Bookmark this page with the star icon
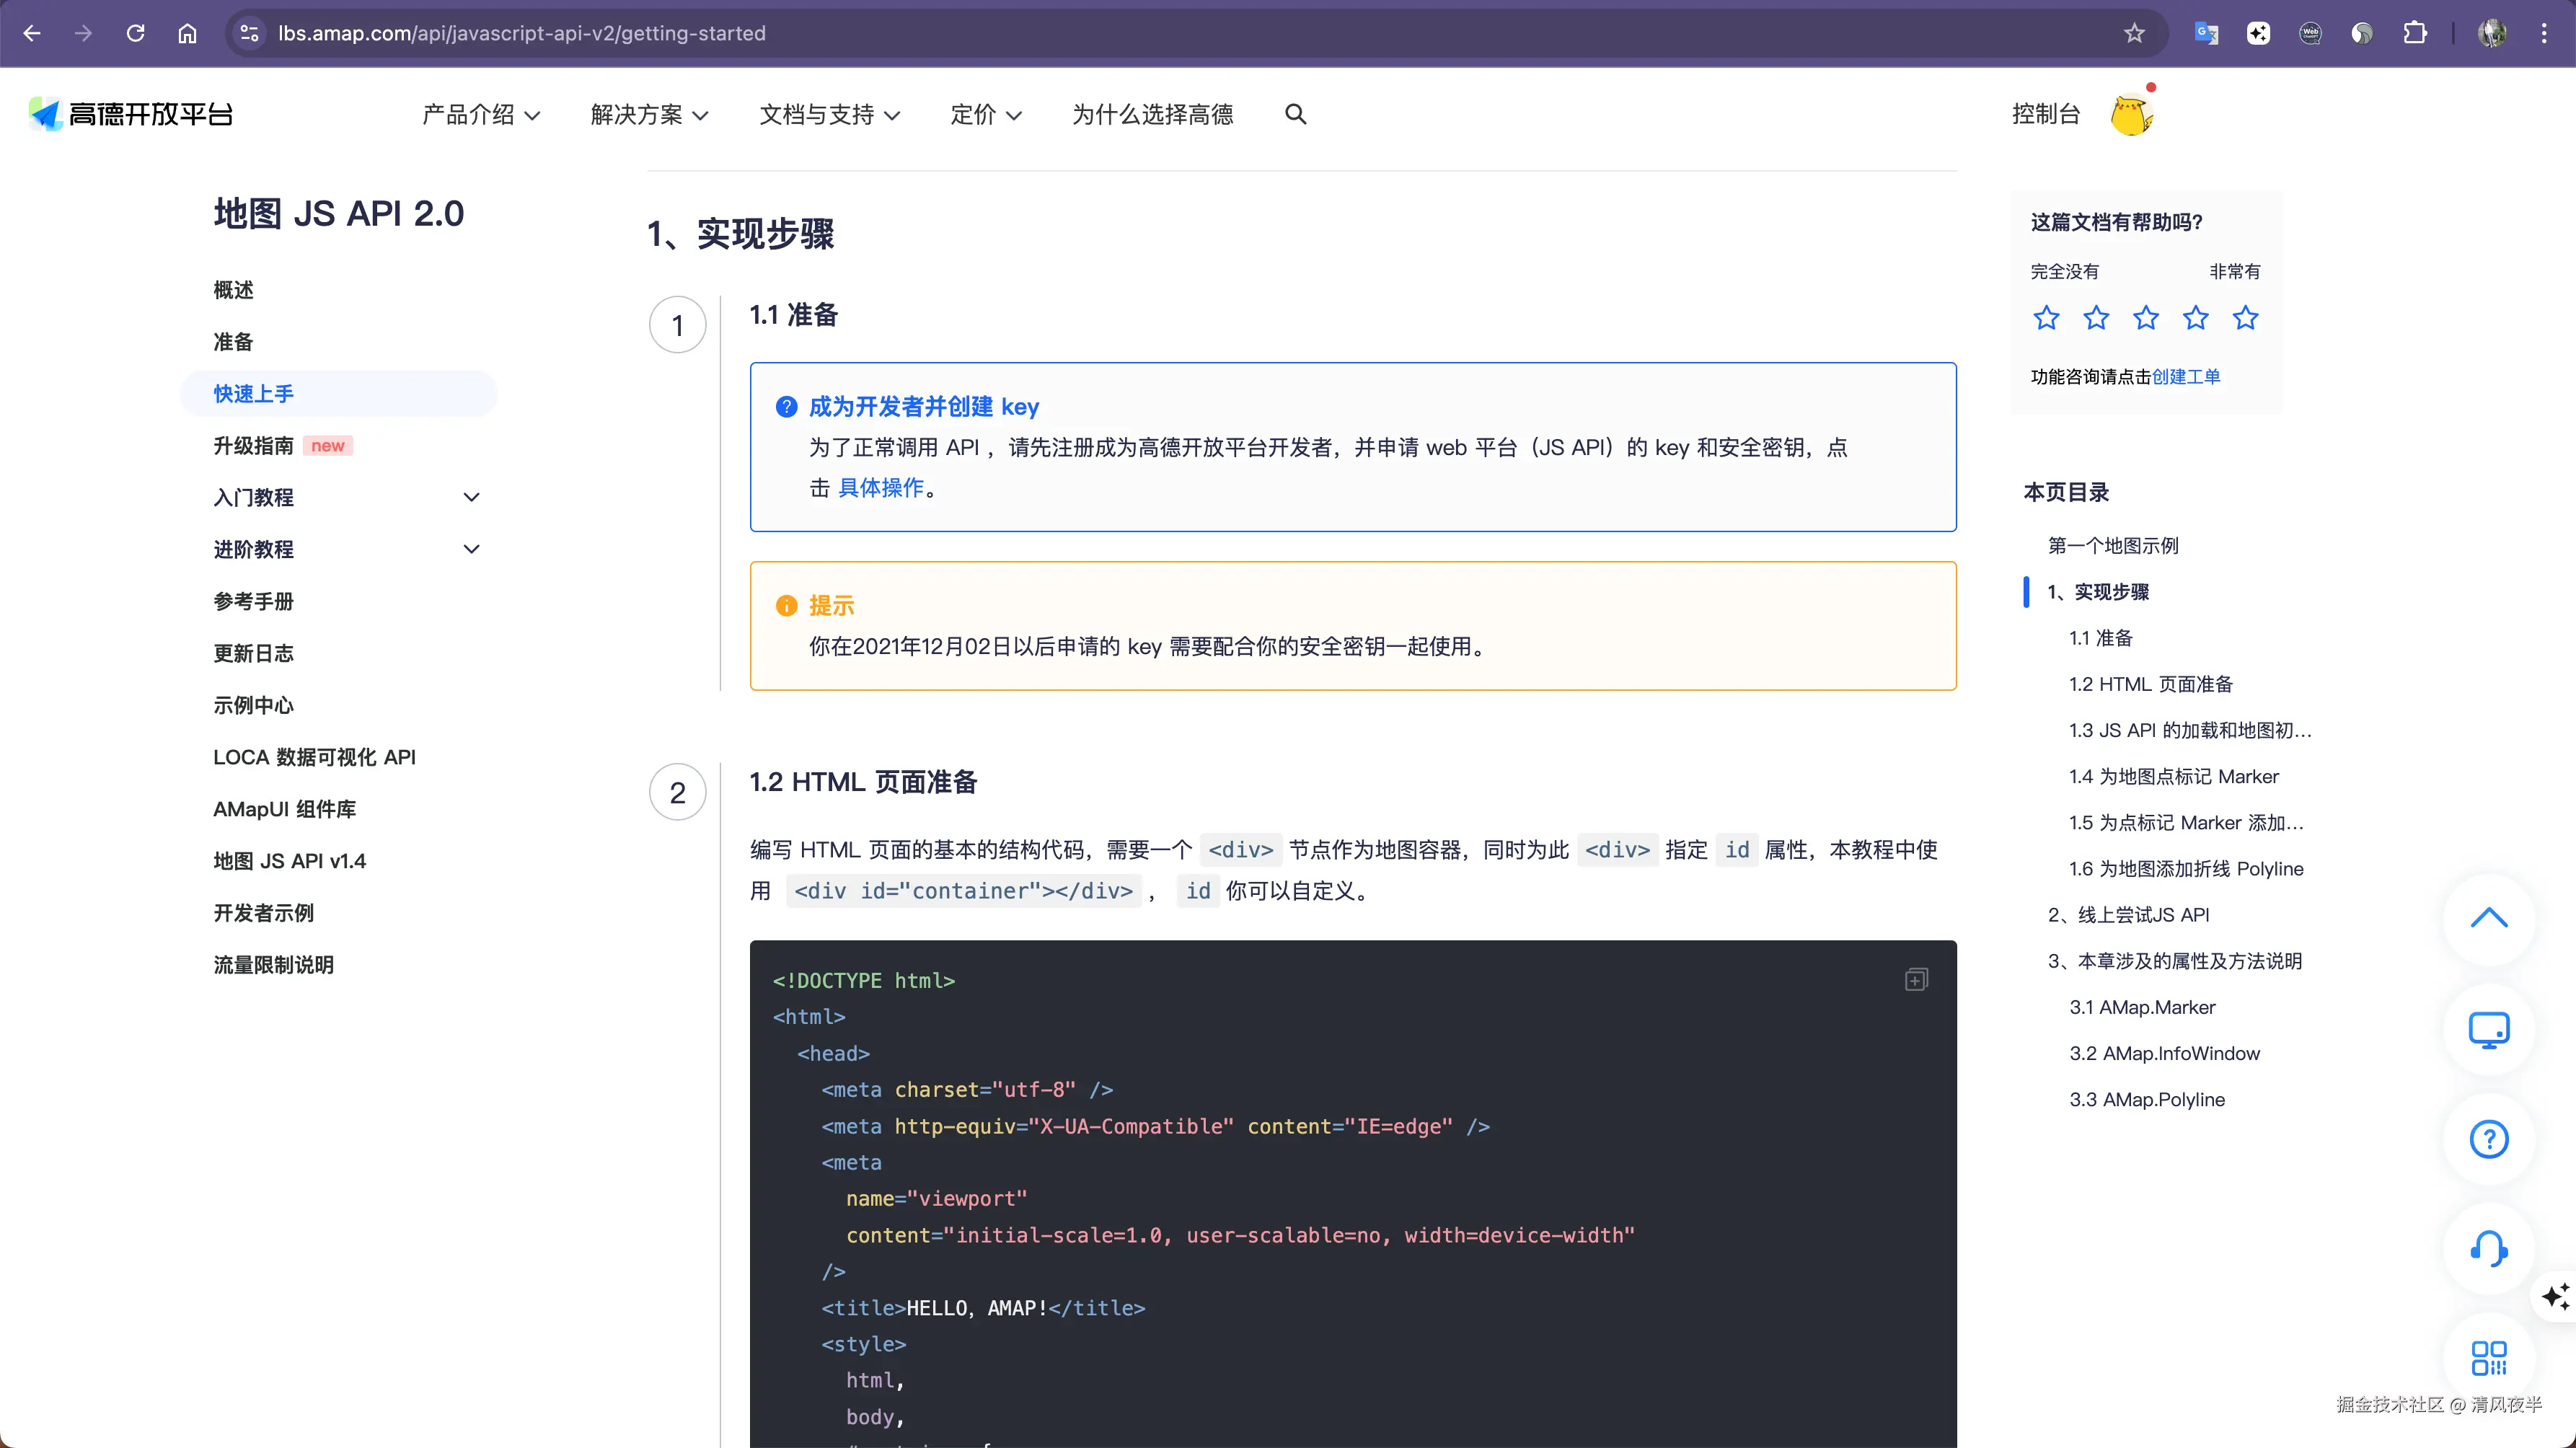The height and width of the screenshot is (1448, 2576). [2134, 33]
